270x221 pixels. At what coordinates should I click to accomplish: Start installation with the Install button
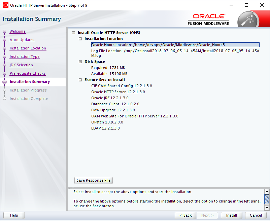click(x=231, y=215)
